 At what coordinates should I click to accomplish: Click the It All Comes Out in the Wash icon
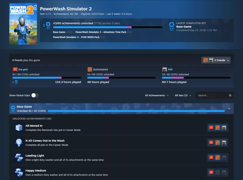19,142
